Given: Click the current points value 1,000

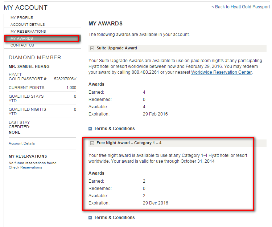Looking at the screenshot, I should [71, 88].
